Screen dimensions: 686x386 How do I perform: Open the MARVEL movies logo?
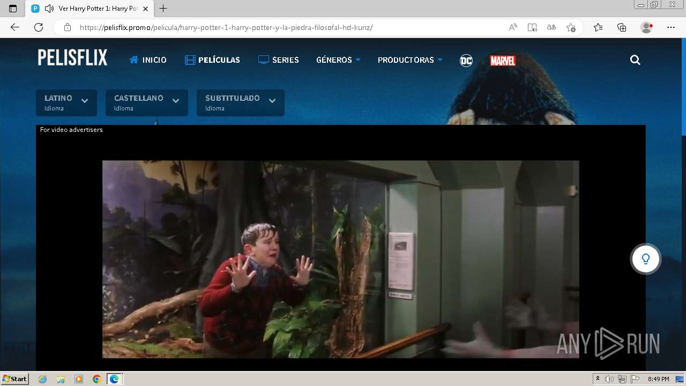[503, 61]
